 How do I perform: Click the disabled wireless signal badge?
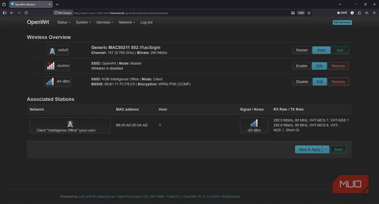[58, 66]
